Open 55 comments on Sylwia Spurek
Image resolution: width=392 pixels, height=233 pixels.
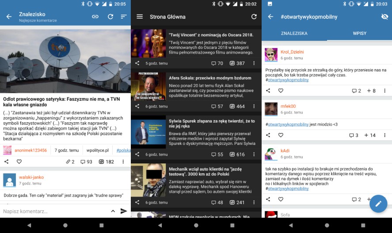(x=217, y=155)
